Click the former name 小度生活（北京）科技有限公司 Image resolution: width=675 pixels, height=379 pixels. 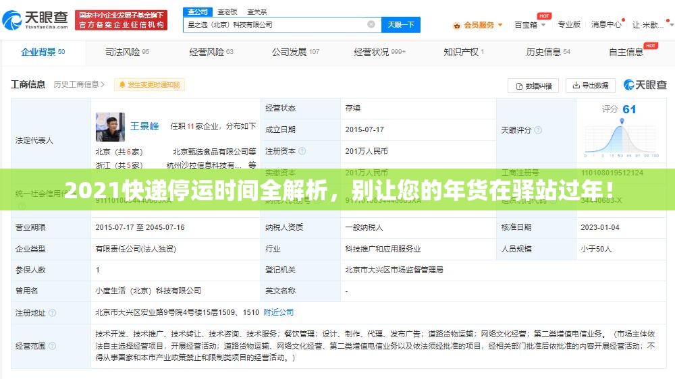148,291
